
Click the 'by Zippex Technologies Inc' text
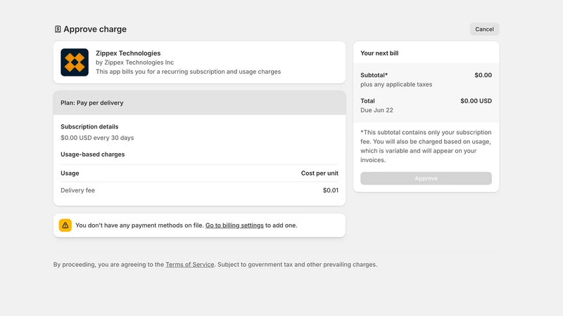[x=134, y=62]
